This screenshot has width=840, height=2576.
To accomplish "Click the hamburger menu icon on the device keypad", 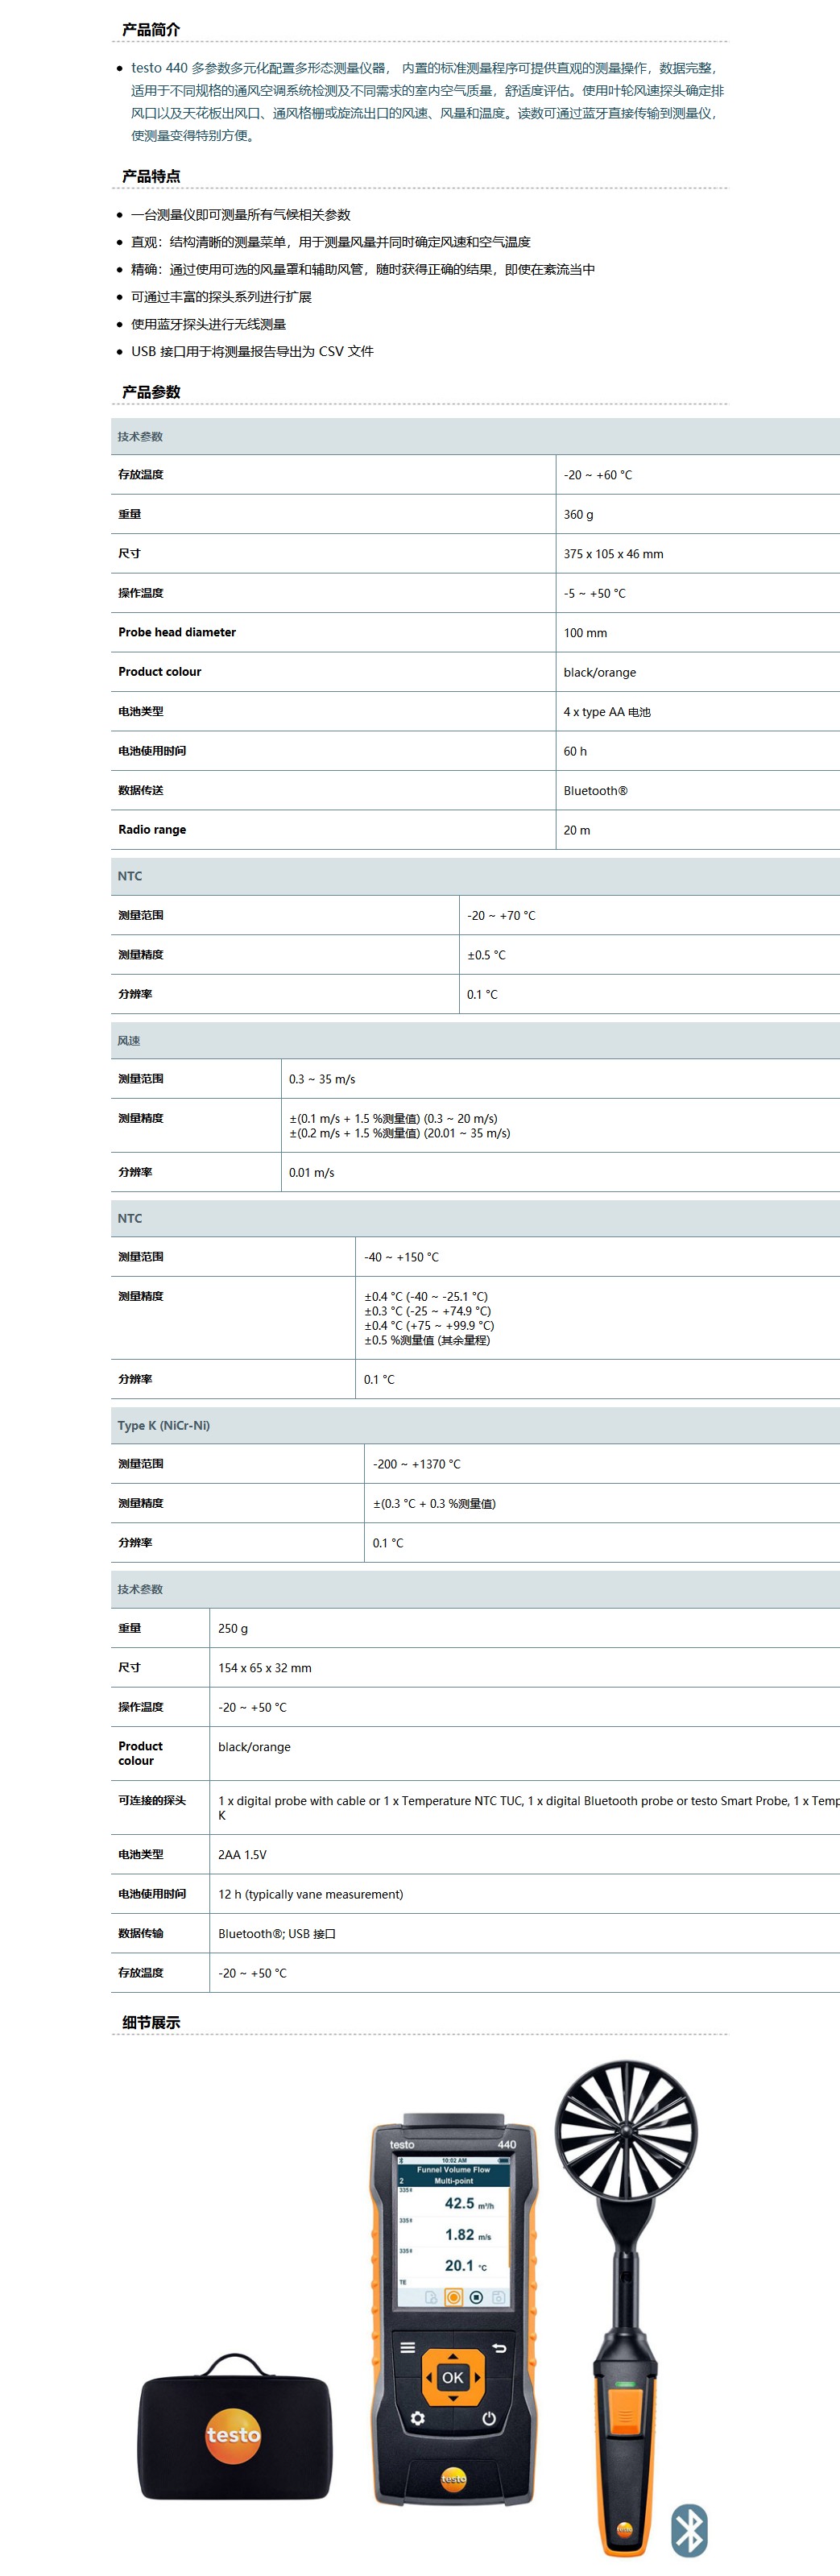I will point(408,2347).
